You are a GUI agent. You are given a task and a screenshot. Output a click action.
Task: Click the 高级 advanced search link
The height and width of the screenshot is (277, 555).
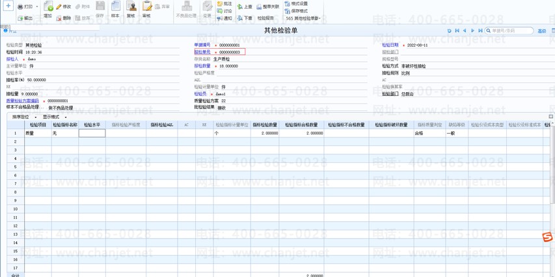tap(541, 31)
